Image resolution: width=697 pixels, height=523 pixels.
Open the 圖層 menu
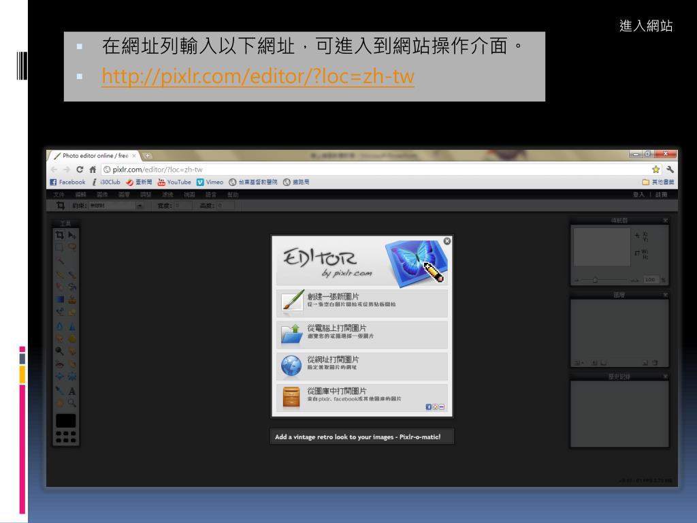click(x=124, y=195)
